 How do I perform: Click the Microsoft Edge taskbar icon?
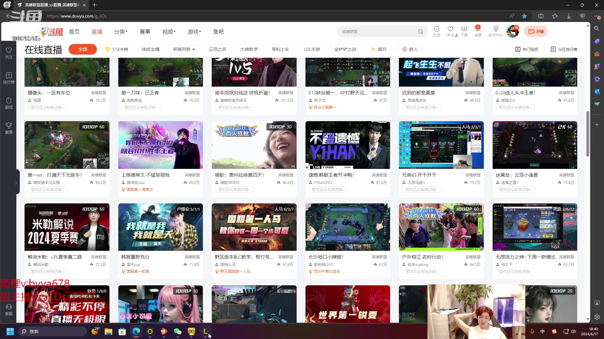[136, 331]
